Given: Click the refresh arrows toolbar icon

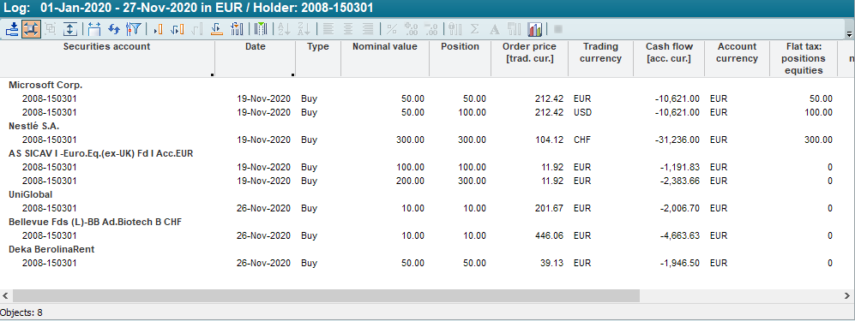Looking at the screenshot, I should tap(114, 29).
